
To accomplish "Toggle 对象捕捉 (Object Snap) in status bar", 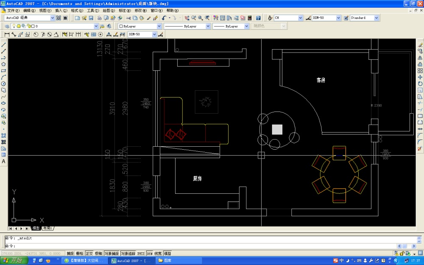I will 112,254.
